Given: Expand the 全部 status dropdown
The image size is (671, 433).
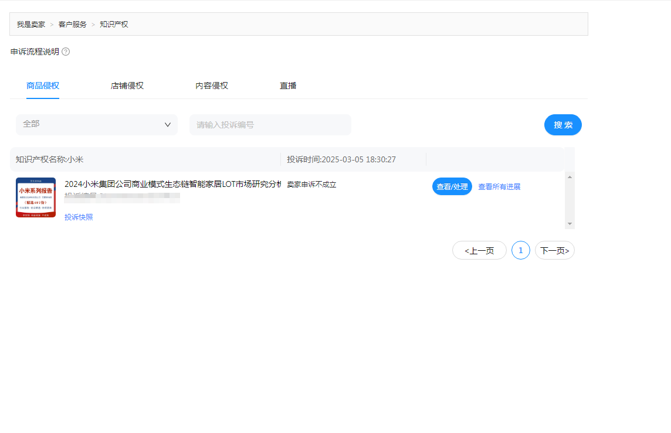Looking at the screenshot, I should pos(97,125).
